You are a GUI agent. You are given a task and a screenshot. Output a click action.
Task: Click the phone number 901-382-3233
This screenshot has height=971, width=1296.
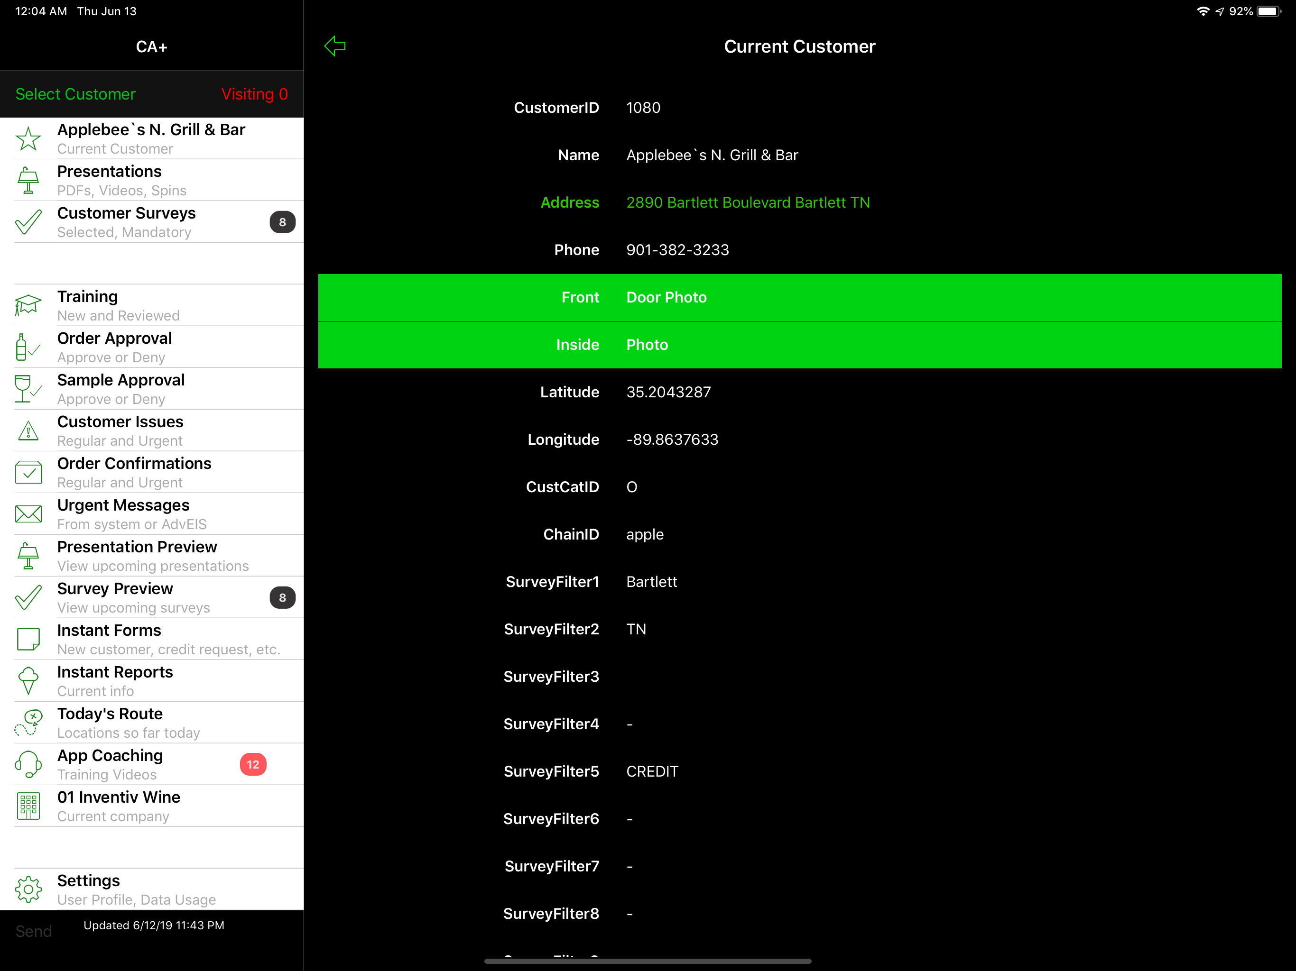(677, 249)
